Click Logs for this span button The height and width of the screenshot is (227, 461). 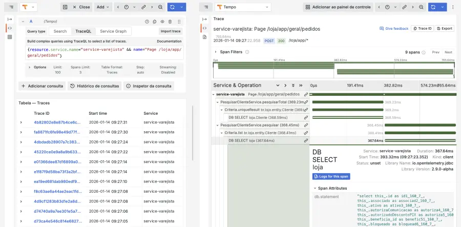331,176
